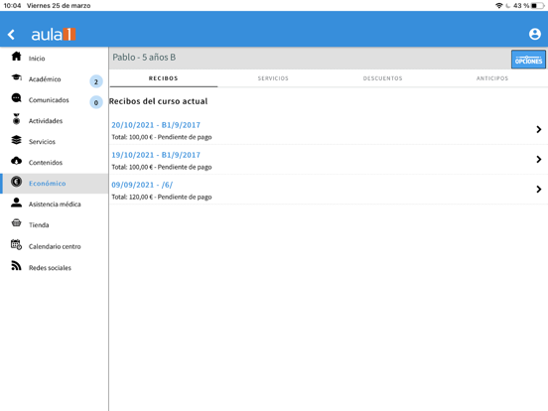
Task: Open the Tienda basket icon
Action: (x=16, y=222)
